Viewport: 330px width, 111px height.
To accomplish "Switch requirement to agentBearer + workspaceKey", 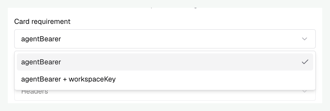I will (x=165, y=79).
